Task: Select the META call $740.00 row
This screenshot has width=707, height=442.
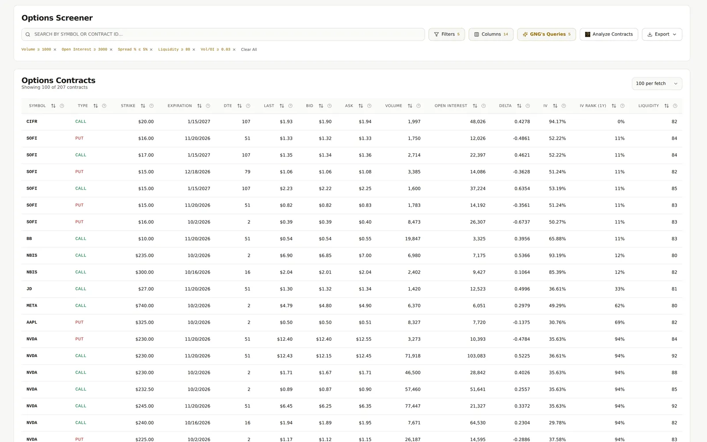Action: coord(352,305)
